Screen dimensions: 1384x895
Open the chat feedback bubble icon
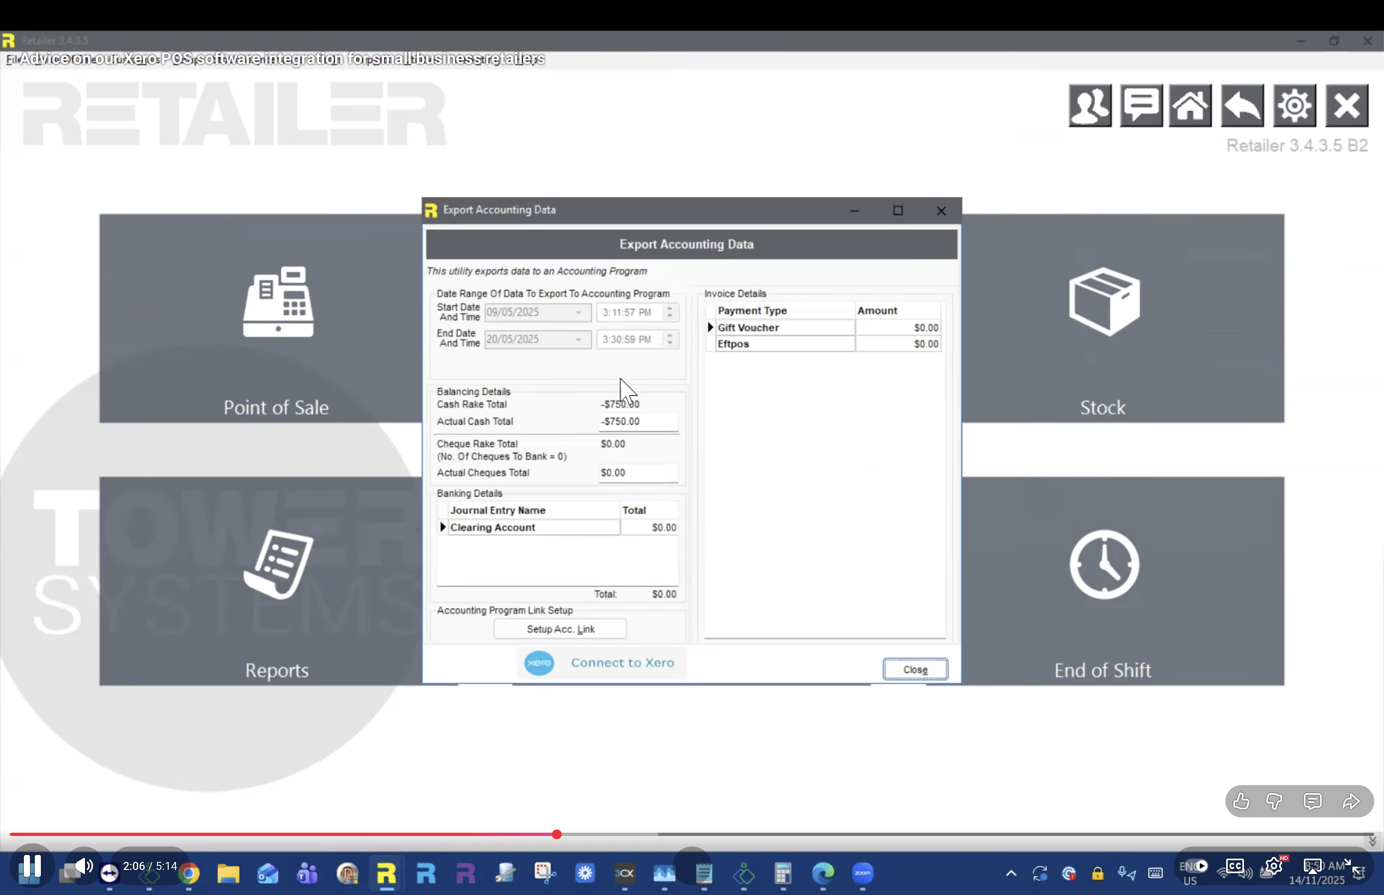click(1140, 106)
